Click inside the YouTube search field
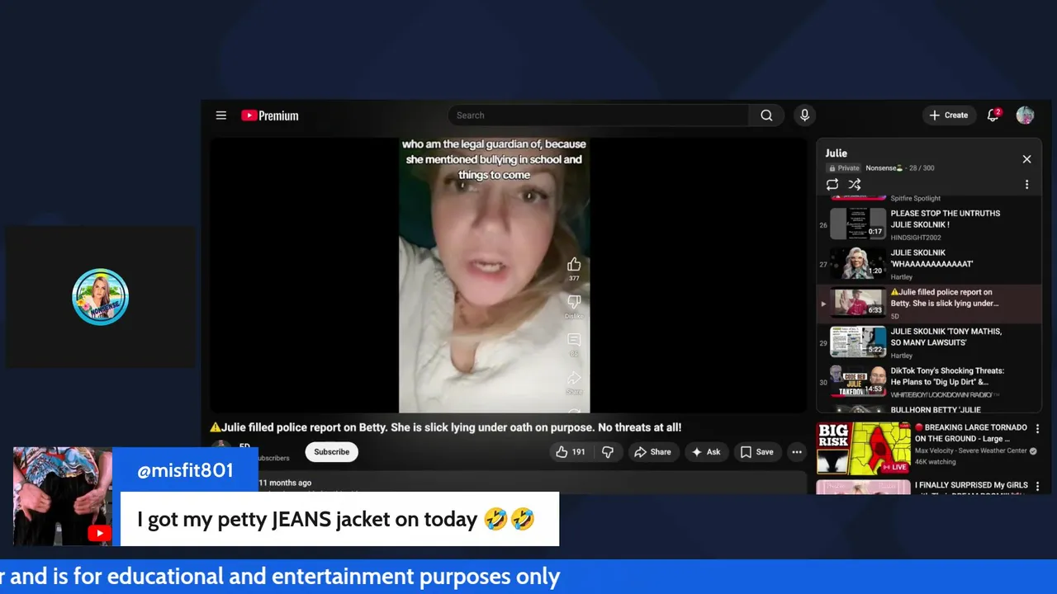The width and height of the screenshot is (1057, 594). (599, 115)
